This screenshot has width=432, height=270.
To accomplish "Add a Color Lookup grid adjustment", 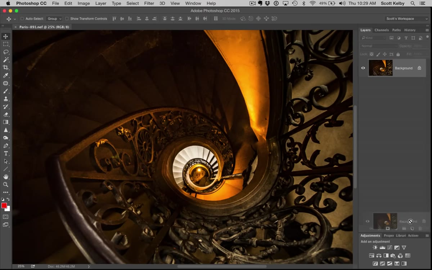I will 408,256.
